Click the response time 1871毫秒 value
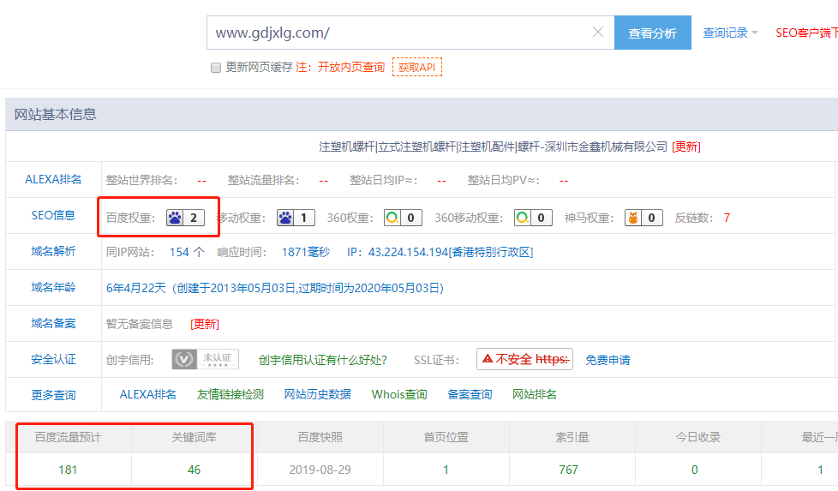Image resolution: width=838 pixels, height=491 pixels. (306, 252)
